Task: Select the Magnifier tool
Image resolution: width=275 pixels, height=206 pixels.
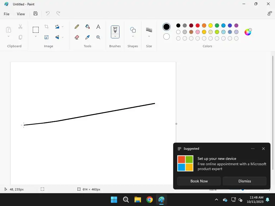Action: coord(98,37)
